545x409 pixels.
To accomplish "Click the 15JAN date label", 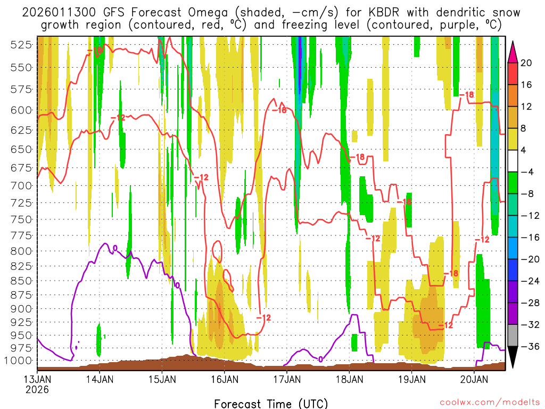I will pos(162,379).
